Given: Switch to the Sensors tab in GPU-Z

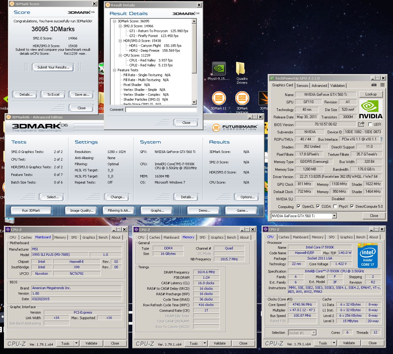Looking at the screenshot, I should coord(302,86).
